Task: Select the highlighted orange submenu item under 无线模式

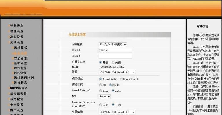Action: click(19, 53)
